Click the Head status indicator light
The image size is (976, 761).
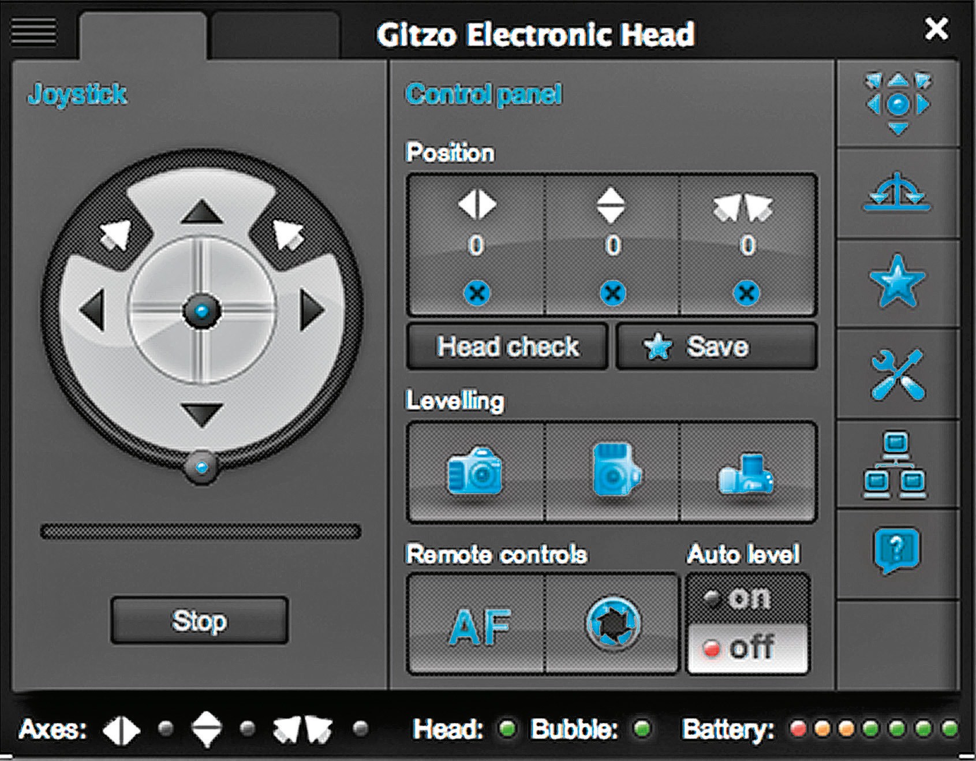click(507, 729)
